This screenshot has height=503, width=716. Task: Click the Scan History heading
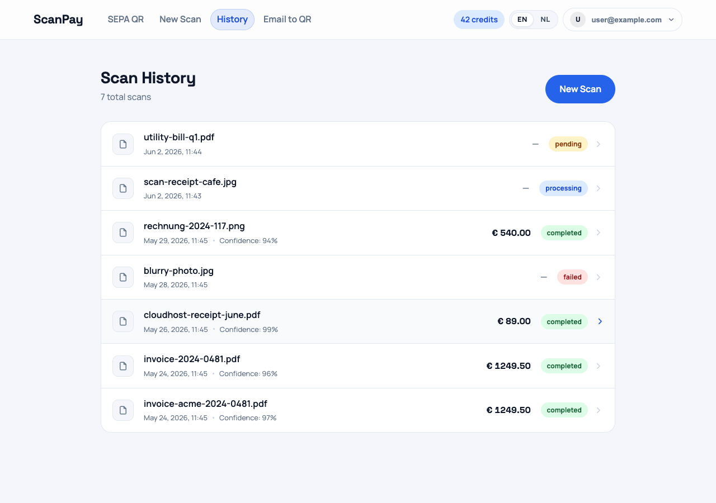click(x=148, y=78)
